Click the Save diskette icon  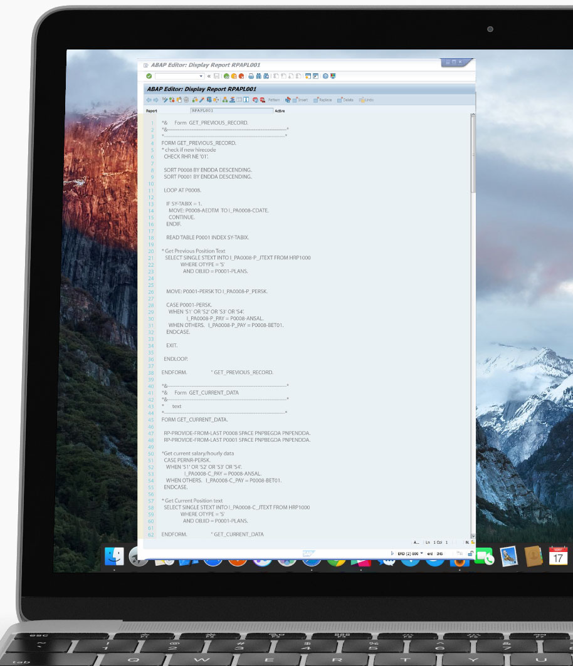pyautogui.click(x=216, y=76)
